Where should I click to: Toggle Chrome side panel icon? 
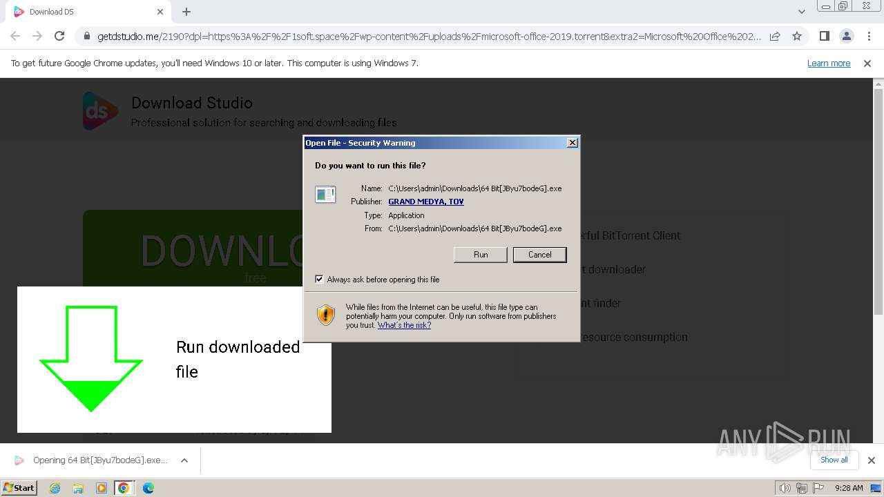click(x=824, y=36)
